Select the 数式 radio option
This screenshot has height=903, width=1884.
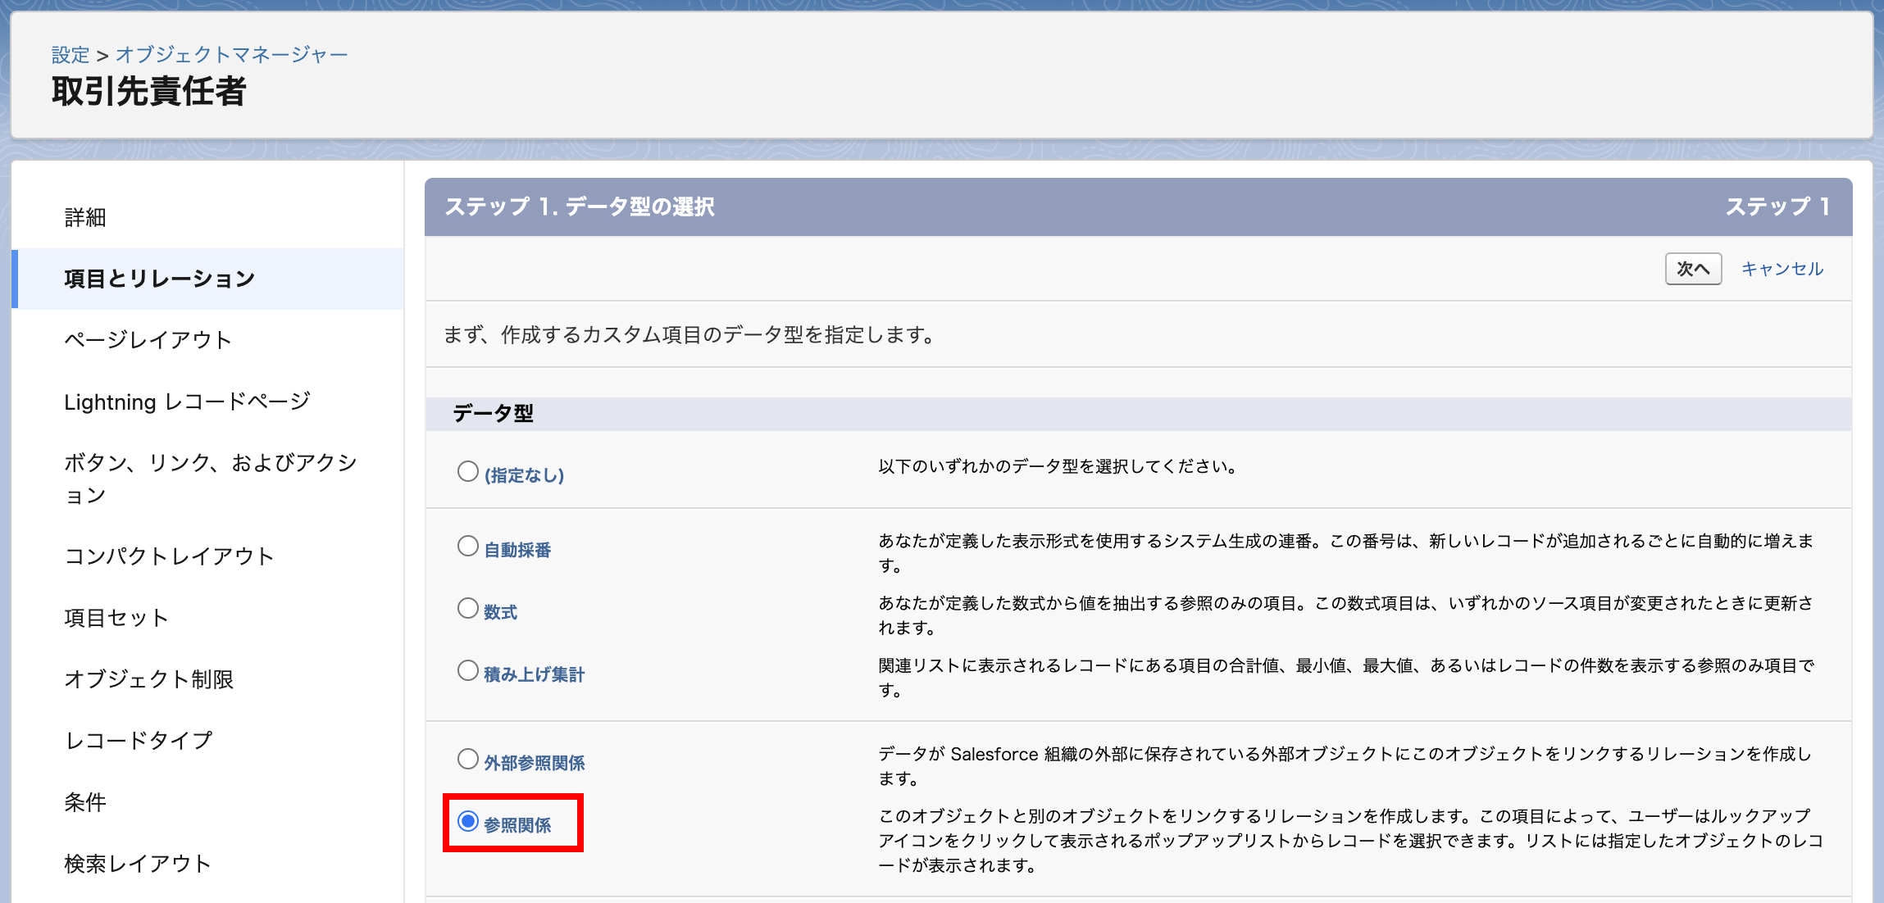(x=468, y=608)
